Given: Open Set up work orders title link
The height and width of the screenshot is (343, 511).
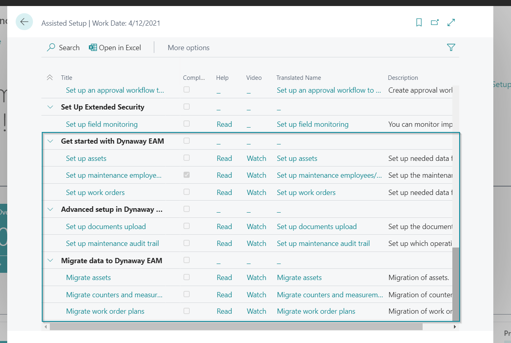Looking at the screenshot, I should [95, 193].
